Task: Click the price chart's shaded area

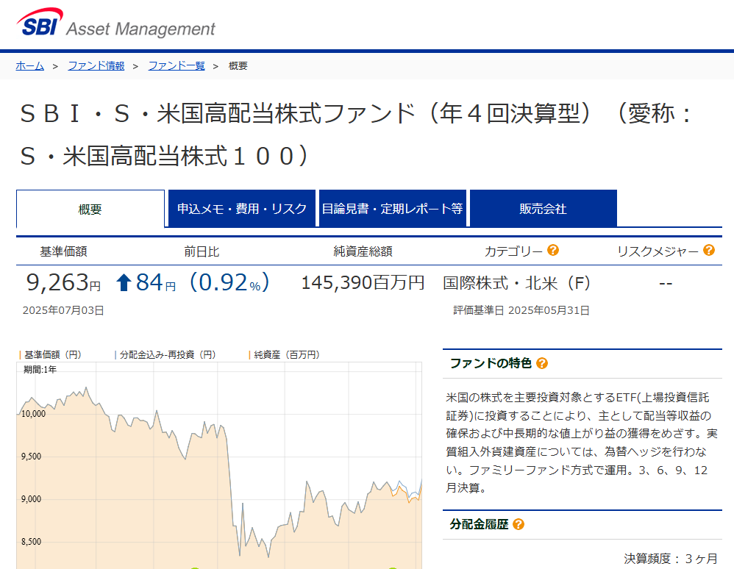Action: pos(147,500)
